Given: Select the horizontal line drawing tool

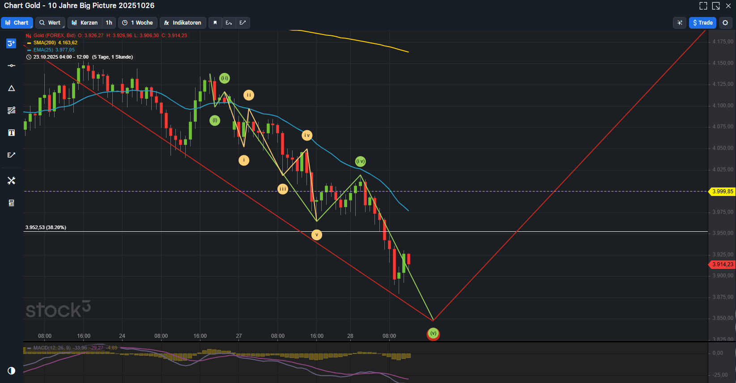Looking at the screenshot, I should [x=11, y=66].
